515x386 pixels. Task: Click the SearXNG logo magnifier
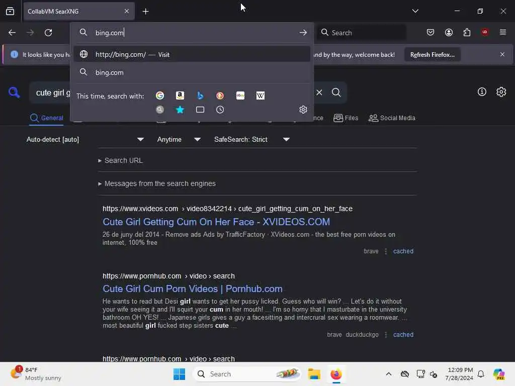click(14, 92)
